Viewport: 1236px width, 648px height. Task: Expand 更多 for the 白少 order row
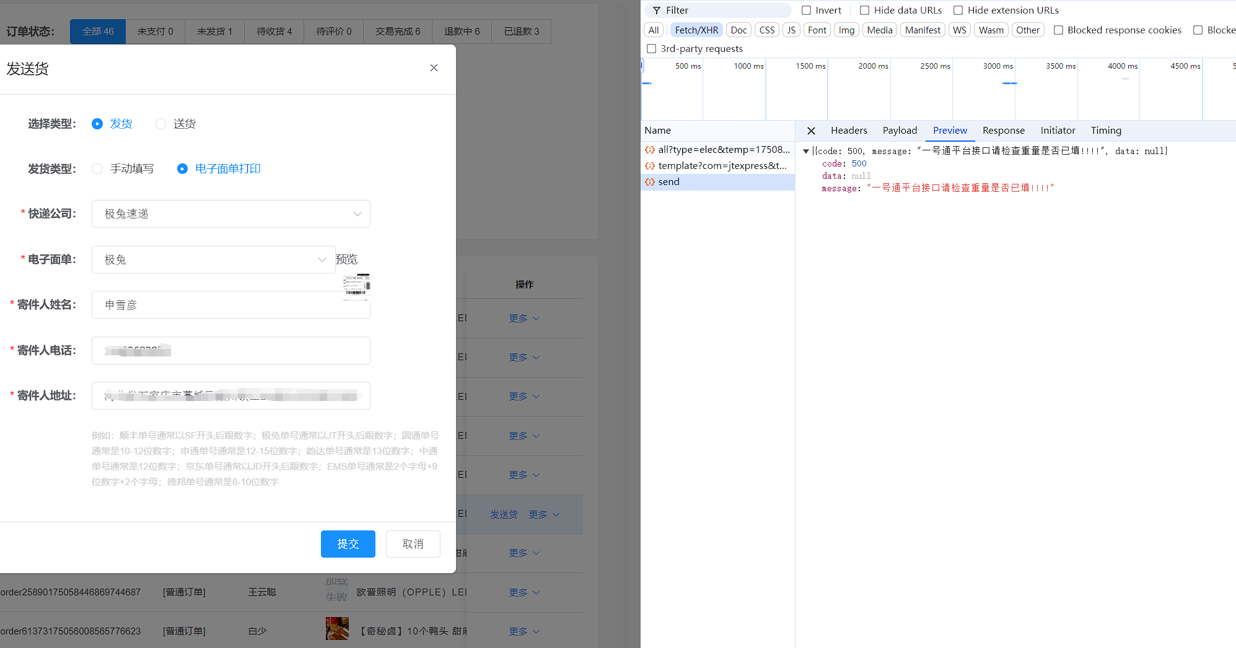(x=524, y=632)
